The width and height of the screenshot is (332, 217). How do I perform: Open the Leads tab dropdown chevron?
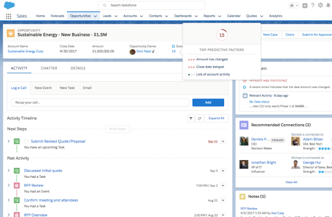(x=116, y=16)
